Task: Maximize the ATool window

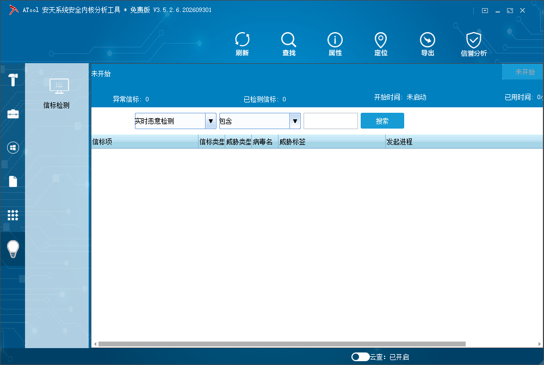Action: pyautogui.click(x=510, y=11)
